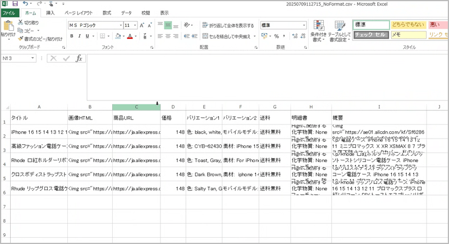This screenshot has height=244, width=449.
Task: Switch to the 挿入 tab
Action: click(51, 13)
